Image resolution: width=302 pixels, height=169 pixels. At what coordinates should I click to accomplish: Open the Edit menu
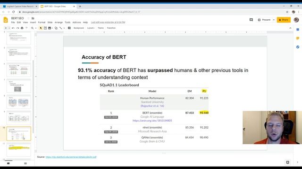click(19, 23)
